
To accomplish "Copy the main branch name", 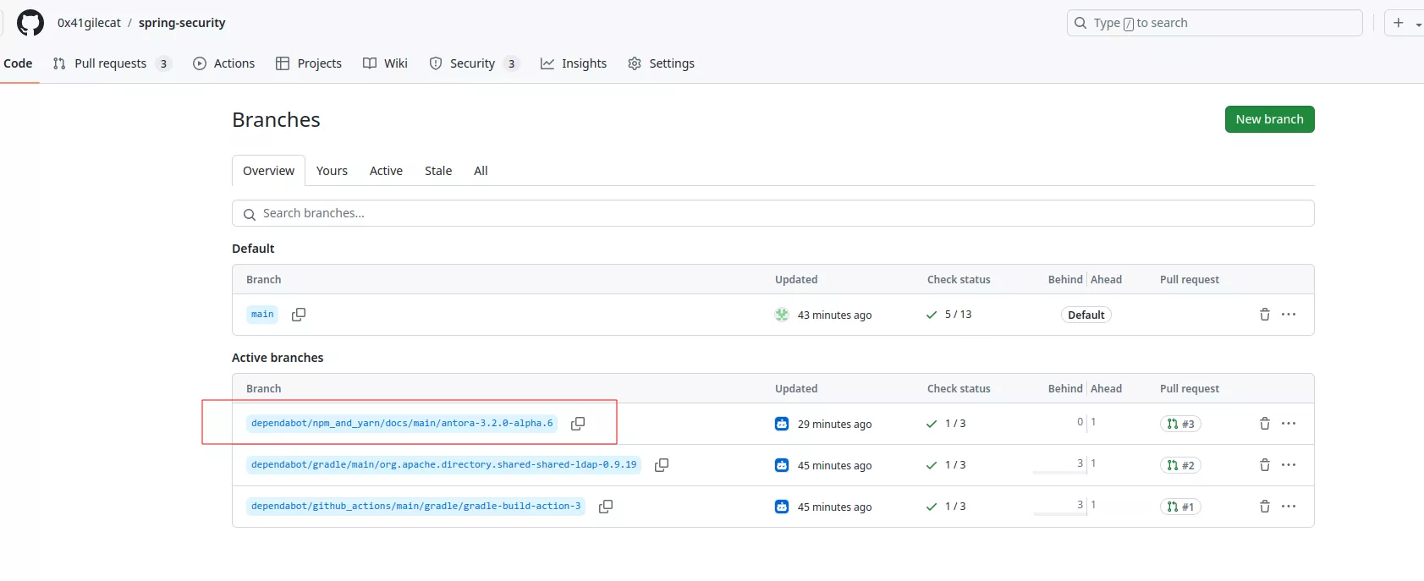I will (x=299, y=315).
